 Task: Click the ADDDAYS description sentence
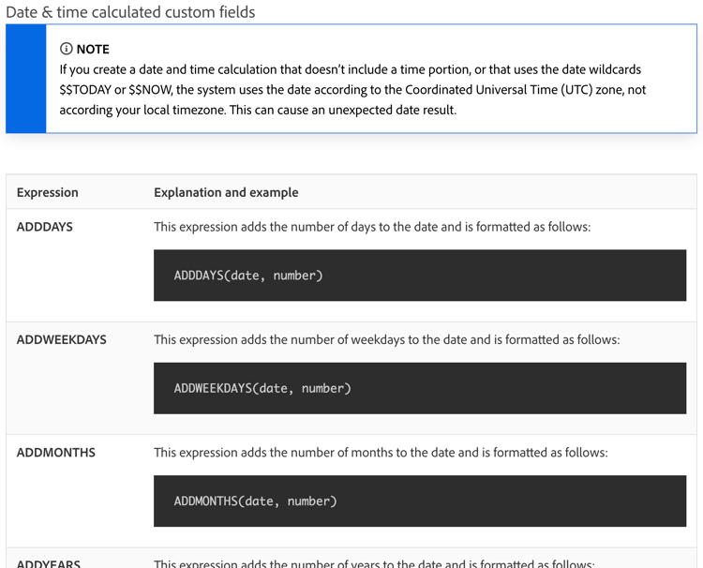point(372,227)
